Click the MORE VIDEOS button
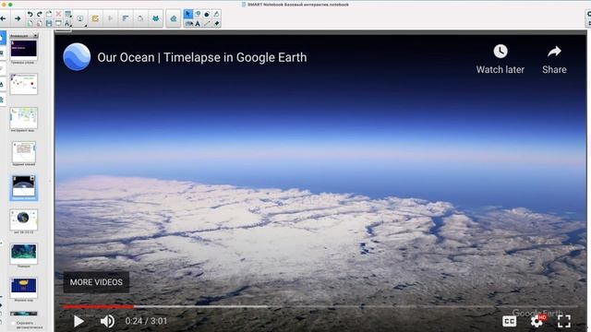Image resolution: width=591 pixels, height=332 pixels. tap(96, 282)
